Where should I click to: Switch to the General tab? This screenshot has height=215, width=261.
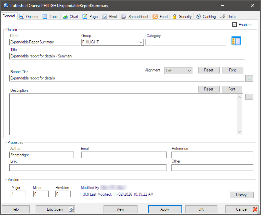(x=9, y=16)
